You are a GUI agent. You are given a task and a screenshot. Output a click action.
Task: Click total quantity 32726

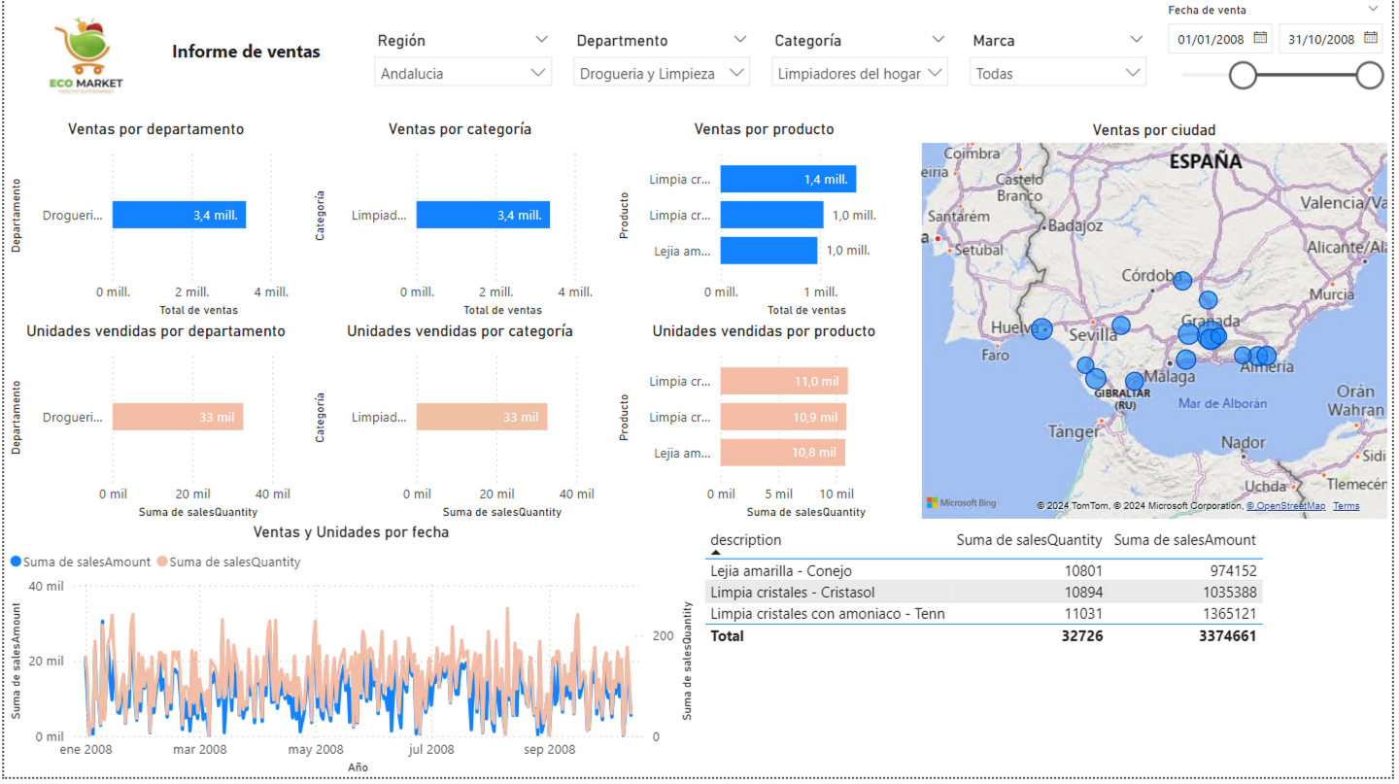click(1080, 635)
